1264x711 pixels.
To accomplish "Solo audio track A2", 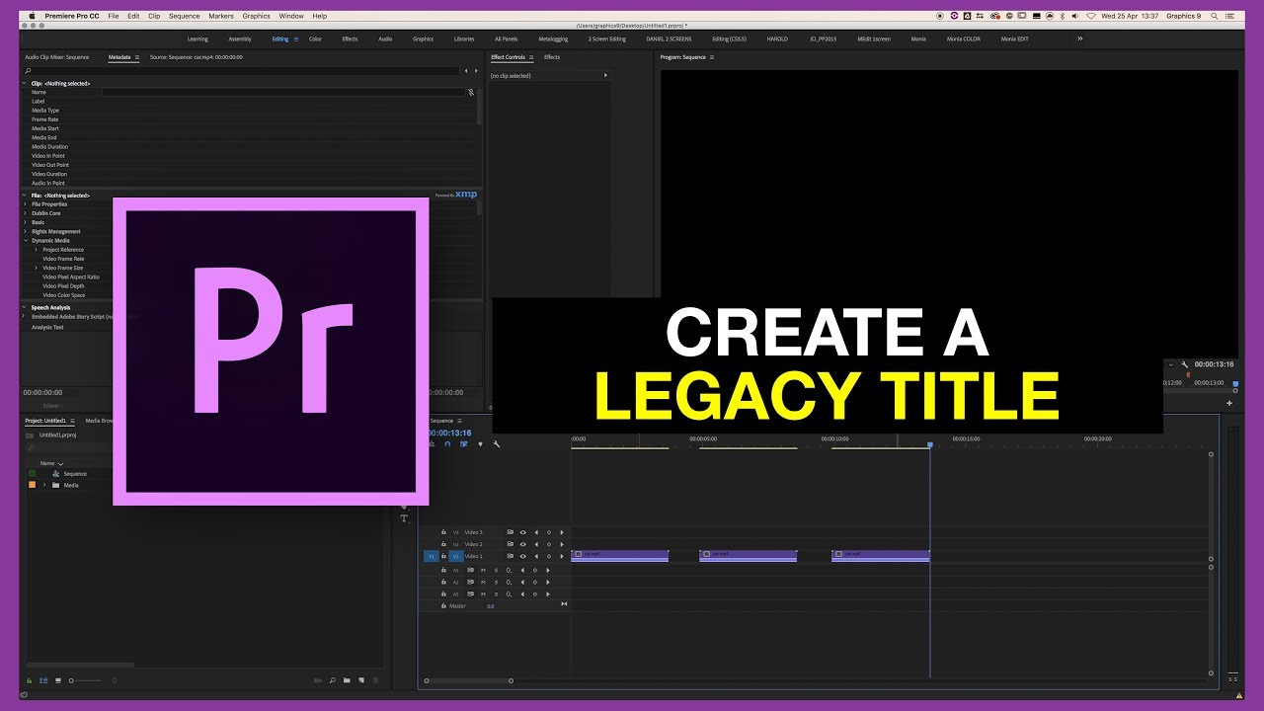I will pyautogui.click(x=496, y=582).
